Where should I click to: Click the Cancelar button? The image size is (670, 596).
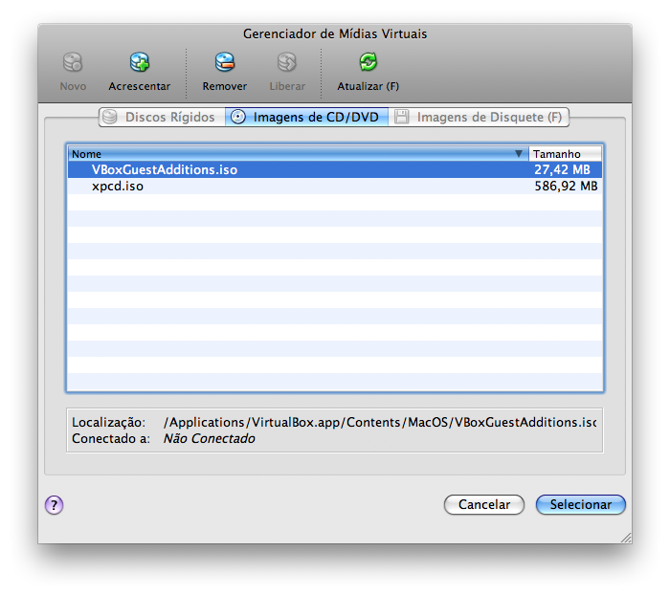(x=484, y=504)
